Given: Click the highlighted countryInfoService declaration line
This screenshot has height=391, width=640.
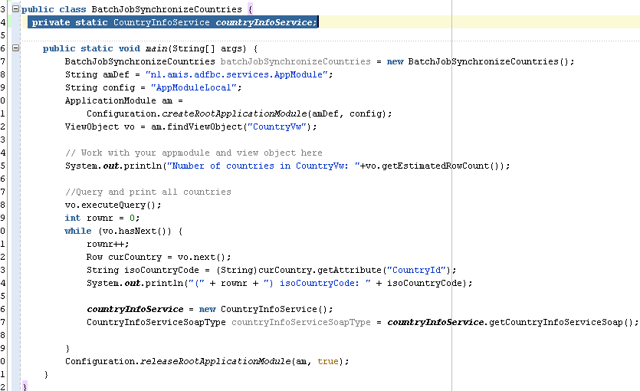Looking at the screenshot, I should (x=173, y=22).
